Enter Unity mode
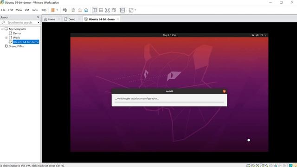 tap(114, 10)
